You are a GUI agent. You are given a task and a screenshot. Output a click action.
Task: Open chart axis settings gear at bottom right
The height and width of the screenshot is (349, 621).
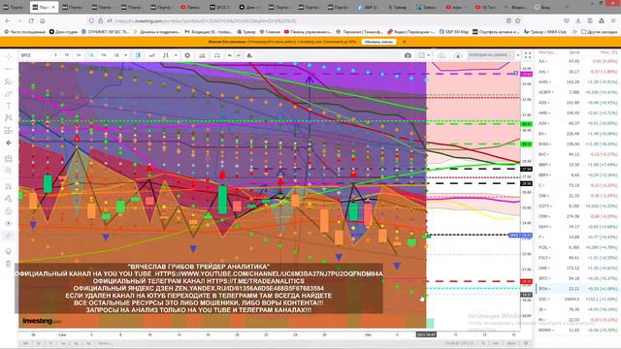(526, 343)
